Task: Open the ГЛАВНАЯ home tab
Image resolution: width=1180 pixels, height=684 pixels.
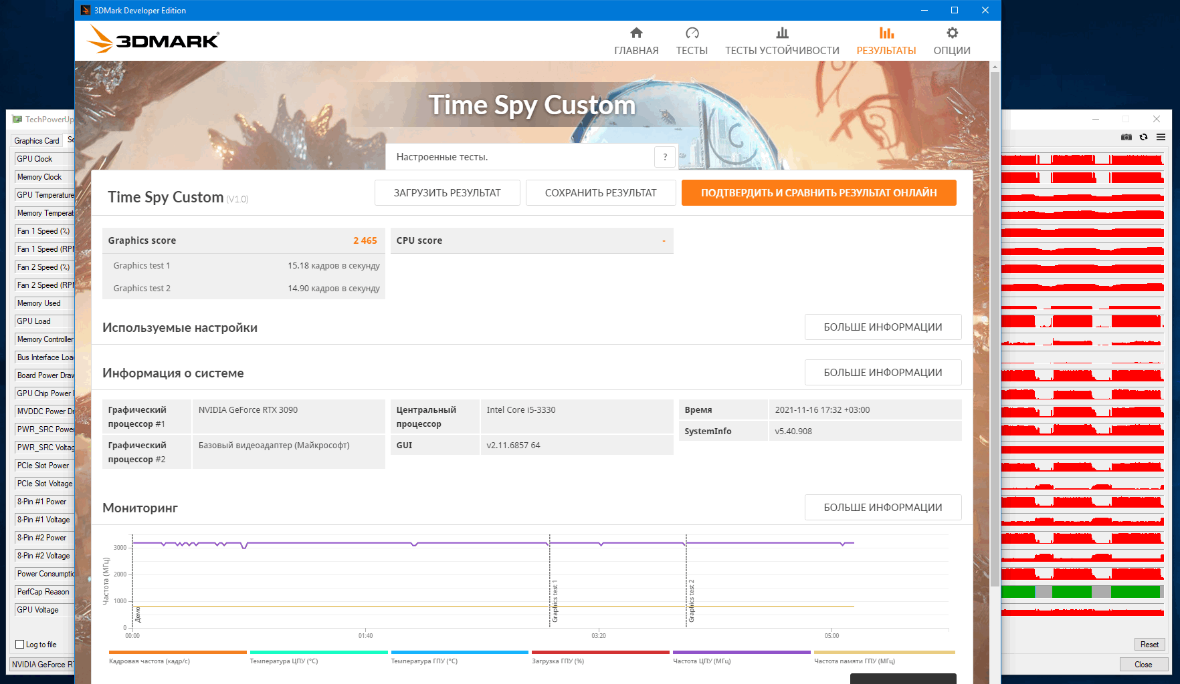Action: [636, 41]
